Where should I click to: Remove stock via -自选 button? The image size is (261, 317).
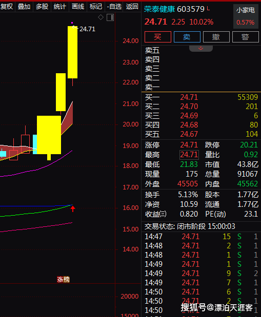point(114,7)
